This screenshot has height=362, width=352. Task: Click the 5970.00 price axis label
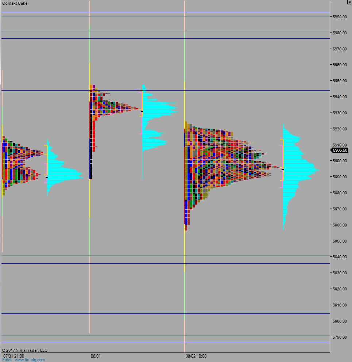[x=340, y=49]
